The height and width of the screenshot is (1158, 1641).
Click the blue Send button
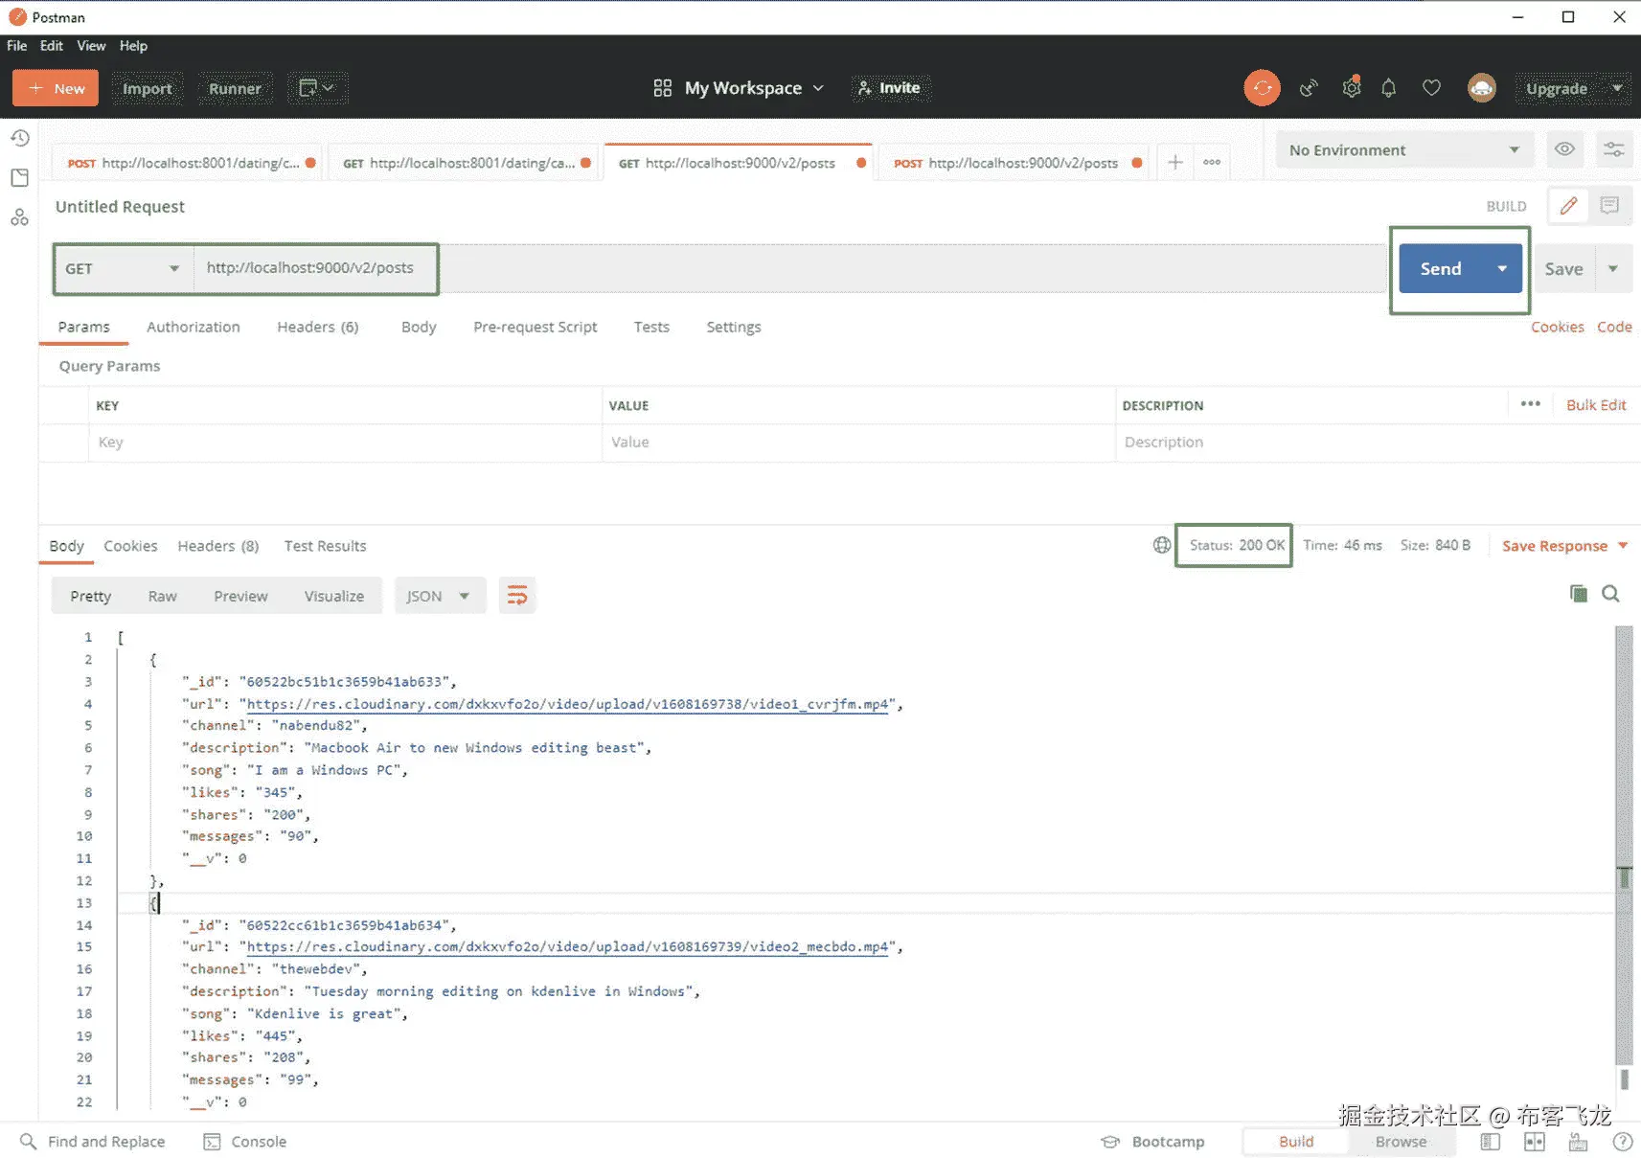pyautogui.click(x=1441, y=269)
